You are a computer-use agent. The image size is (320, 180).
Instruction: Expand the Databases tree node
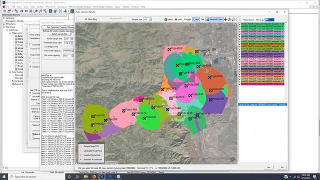click(x=3, y=18)
